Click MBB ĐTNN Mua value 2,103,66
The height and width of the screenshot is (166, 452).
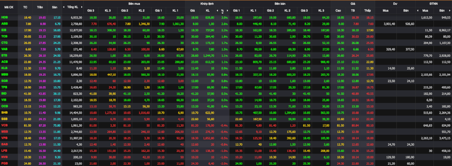426,74
